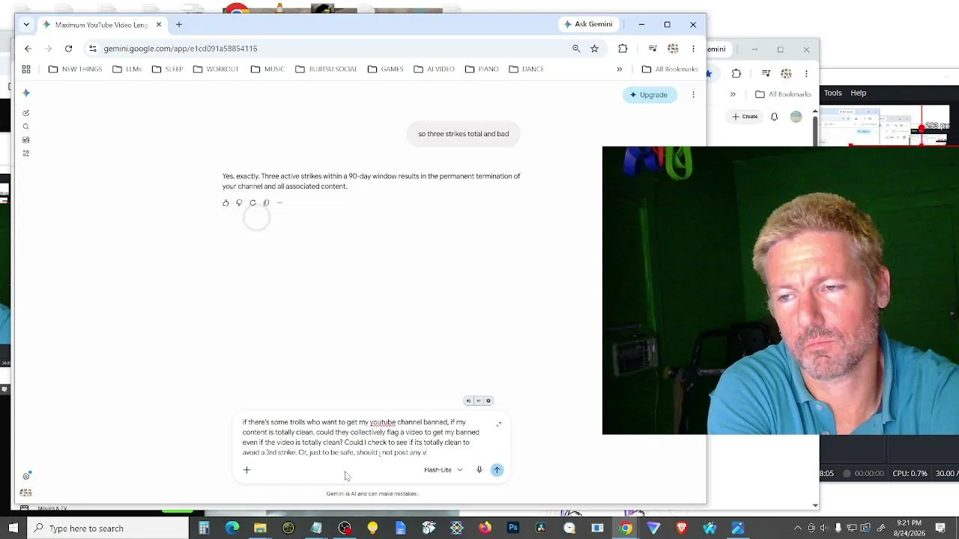
Task: Open the JIUJITSU SOCIAL bookmark folder
Action: (326, 69)
